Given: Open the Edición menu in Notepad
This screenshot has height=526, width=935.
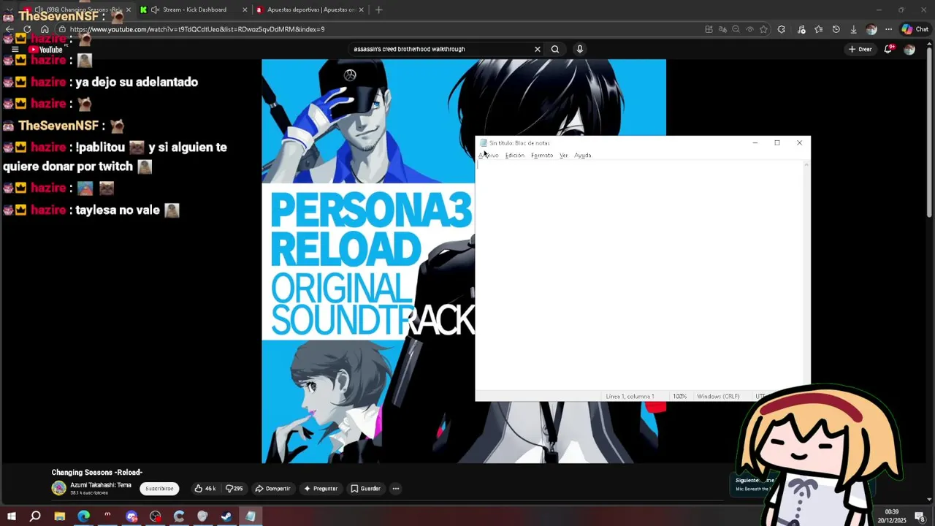Looking at the screenshot, I should click(514, 155).
